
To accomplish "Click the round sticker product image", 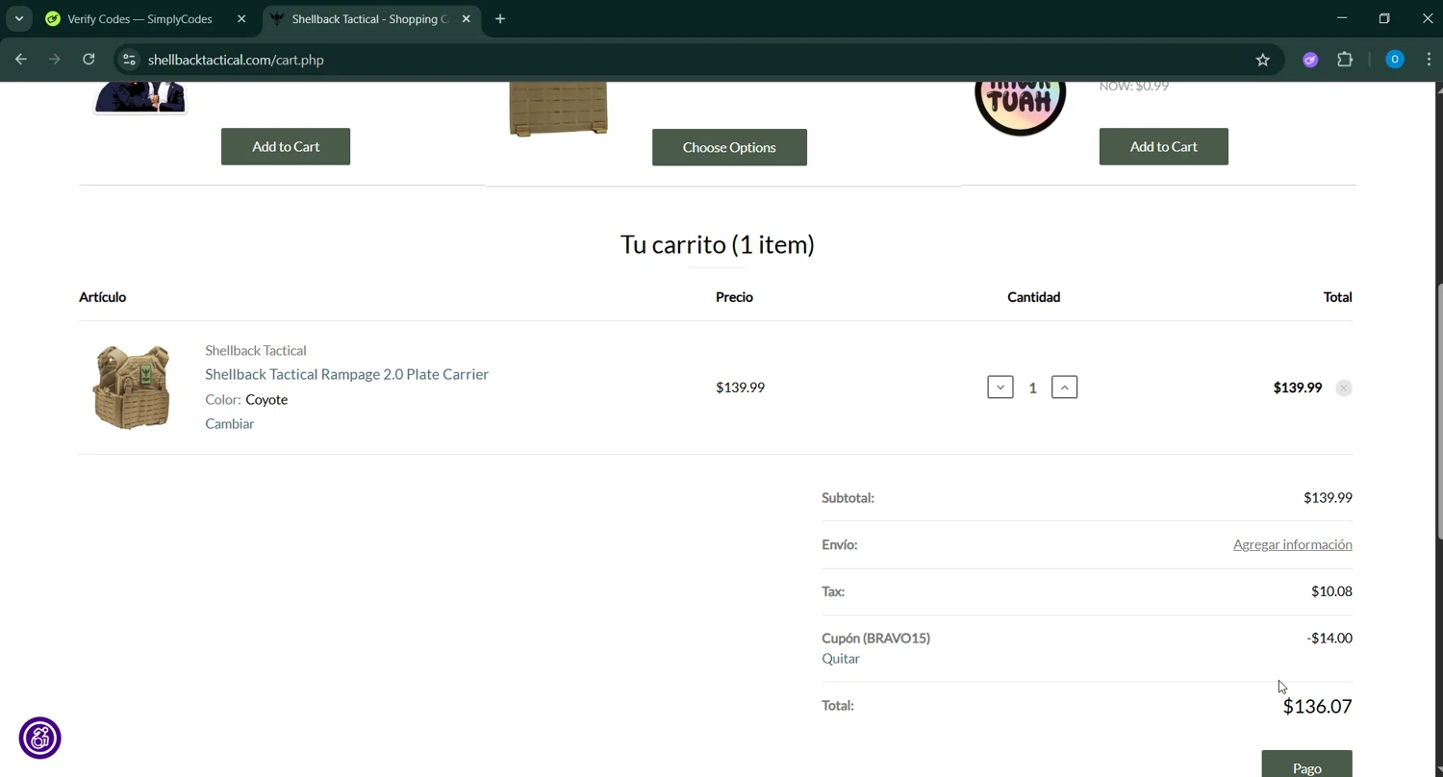I will pos(1020,108).
